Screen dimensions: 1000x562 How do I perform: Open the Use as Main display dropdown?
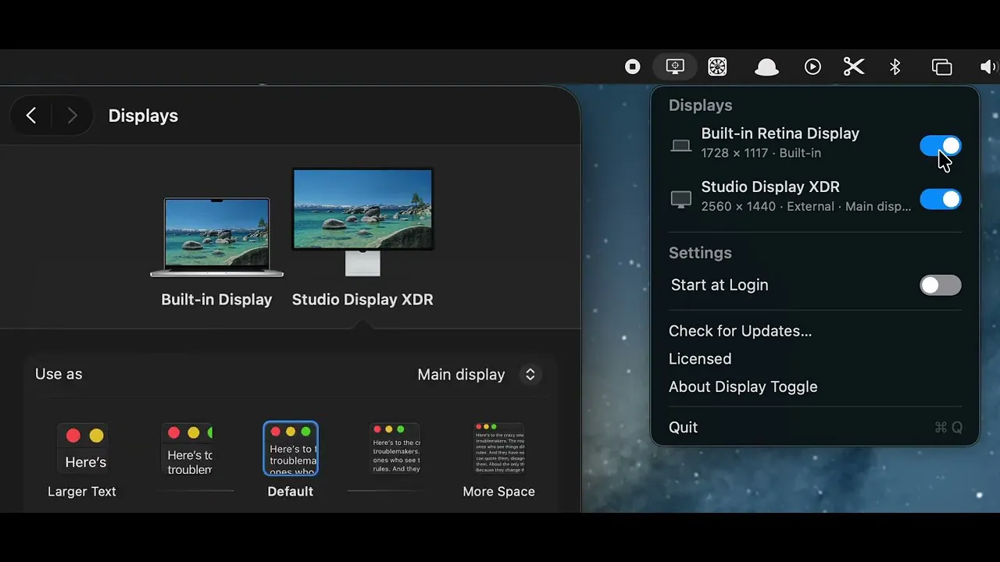[x=479, y=375]
